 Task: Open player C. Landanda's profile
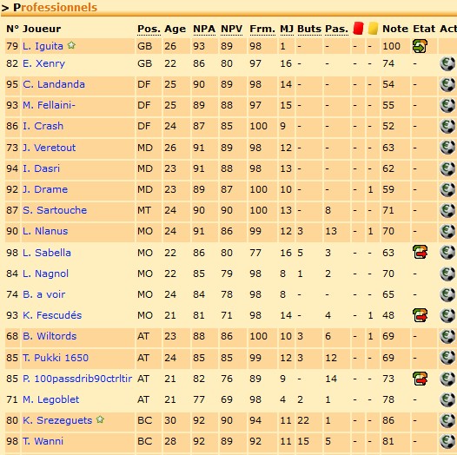tap(54, 84)
